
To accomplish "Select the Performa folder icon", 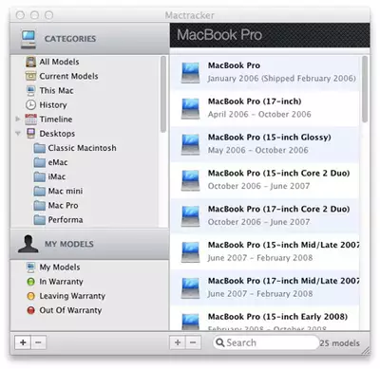I will (40, 220).
